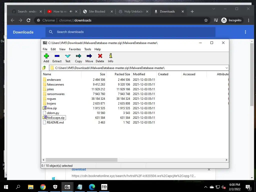Open File Explorer from the taskbar
The height and width of the screenshot is (192, 256).
point(30,187)
